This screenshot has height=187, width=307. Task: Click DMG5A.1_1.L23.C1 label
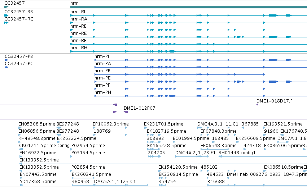pyautogui.click(x=115, y=182)
